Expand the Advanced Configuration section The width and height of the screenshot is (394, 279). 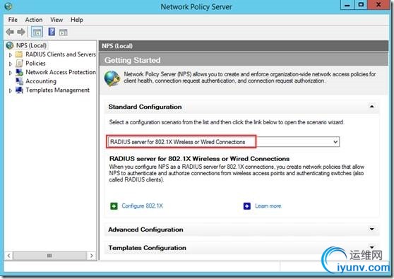[371, 229]
